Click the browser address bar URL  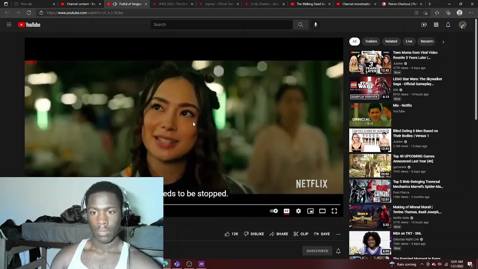85,13
